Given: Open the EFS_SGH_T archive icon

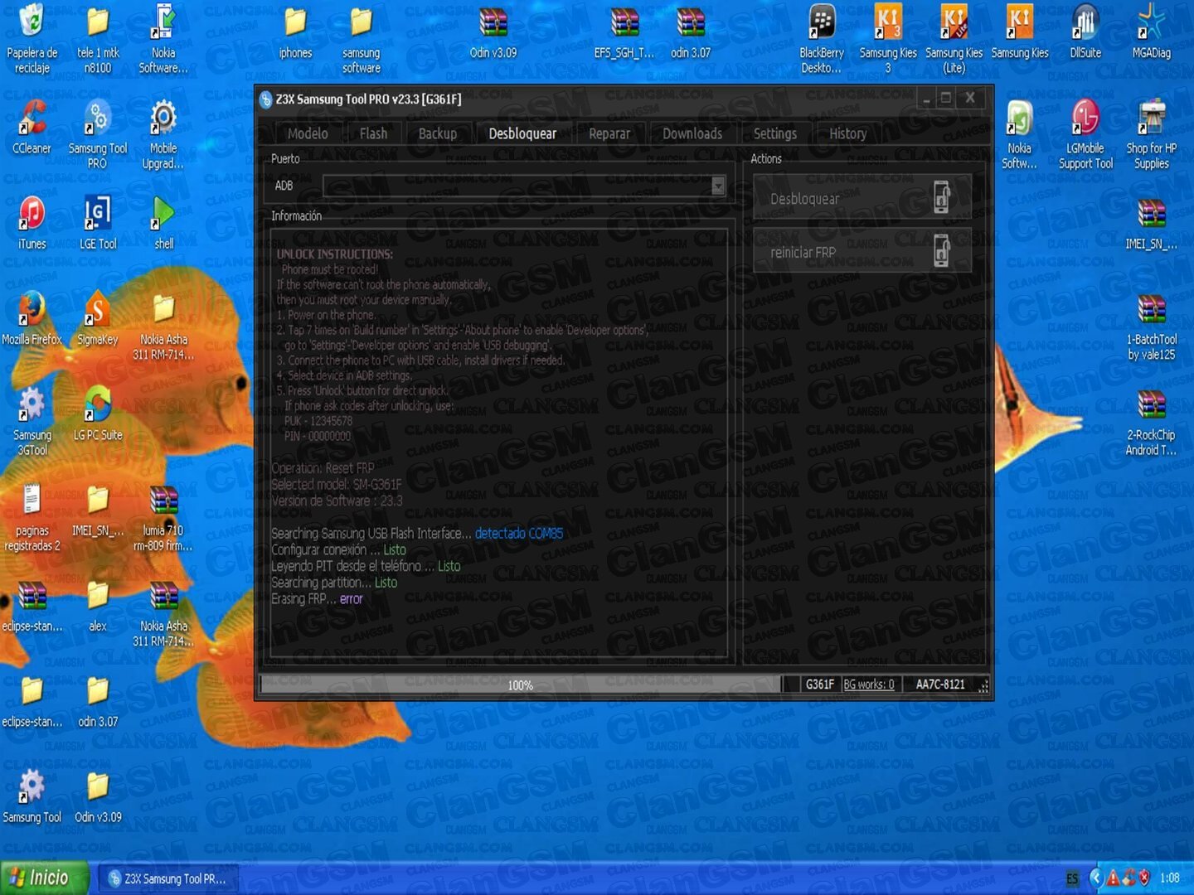Looking at the screenshot, I should [x=624, y=33].
